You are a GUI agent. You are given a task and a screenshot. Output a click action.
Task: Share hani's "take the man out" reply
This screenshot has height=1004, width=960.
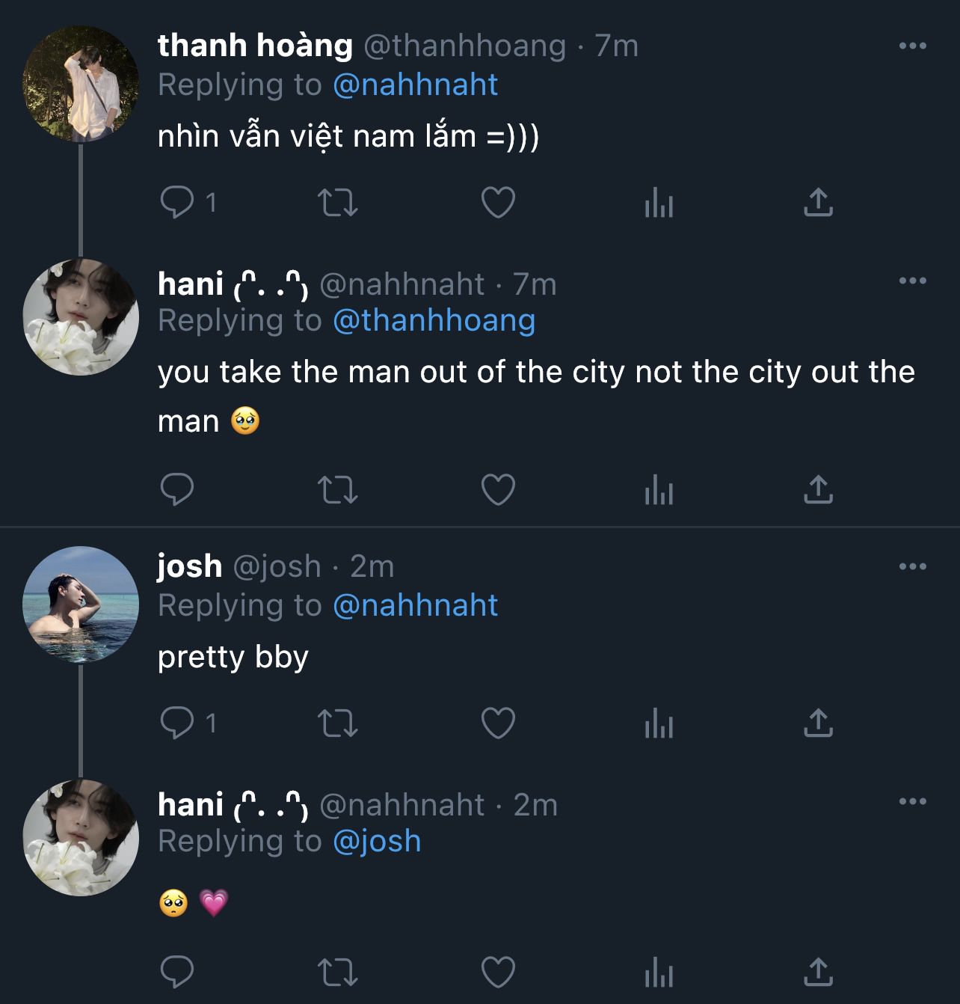click(x=818, y=490)
